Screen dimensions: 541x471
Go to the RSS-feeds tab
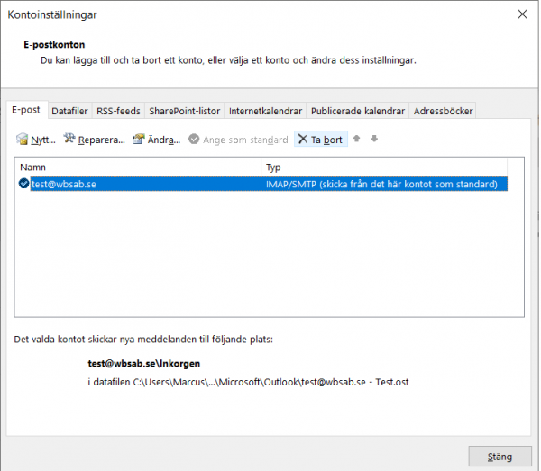click(x=118, y=112)
